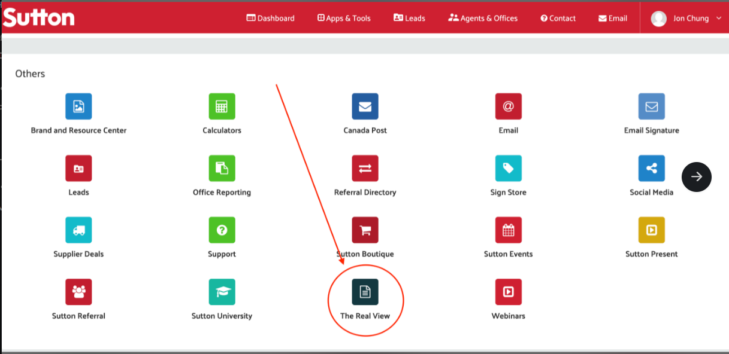Launch the Referral Directory arrows icon

(x=365, y=169)
